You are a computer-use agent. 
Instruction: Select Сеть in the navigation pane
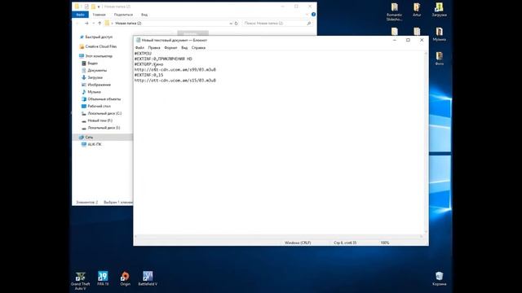coord(89,138)
